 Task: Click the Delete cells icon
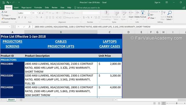pyautogui.click(x=137, y=13)
